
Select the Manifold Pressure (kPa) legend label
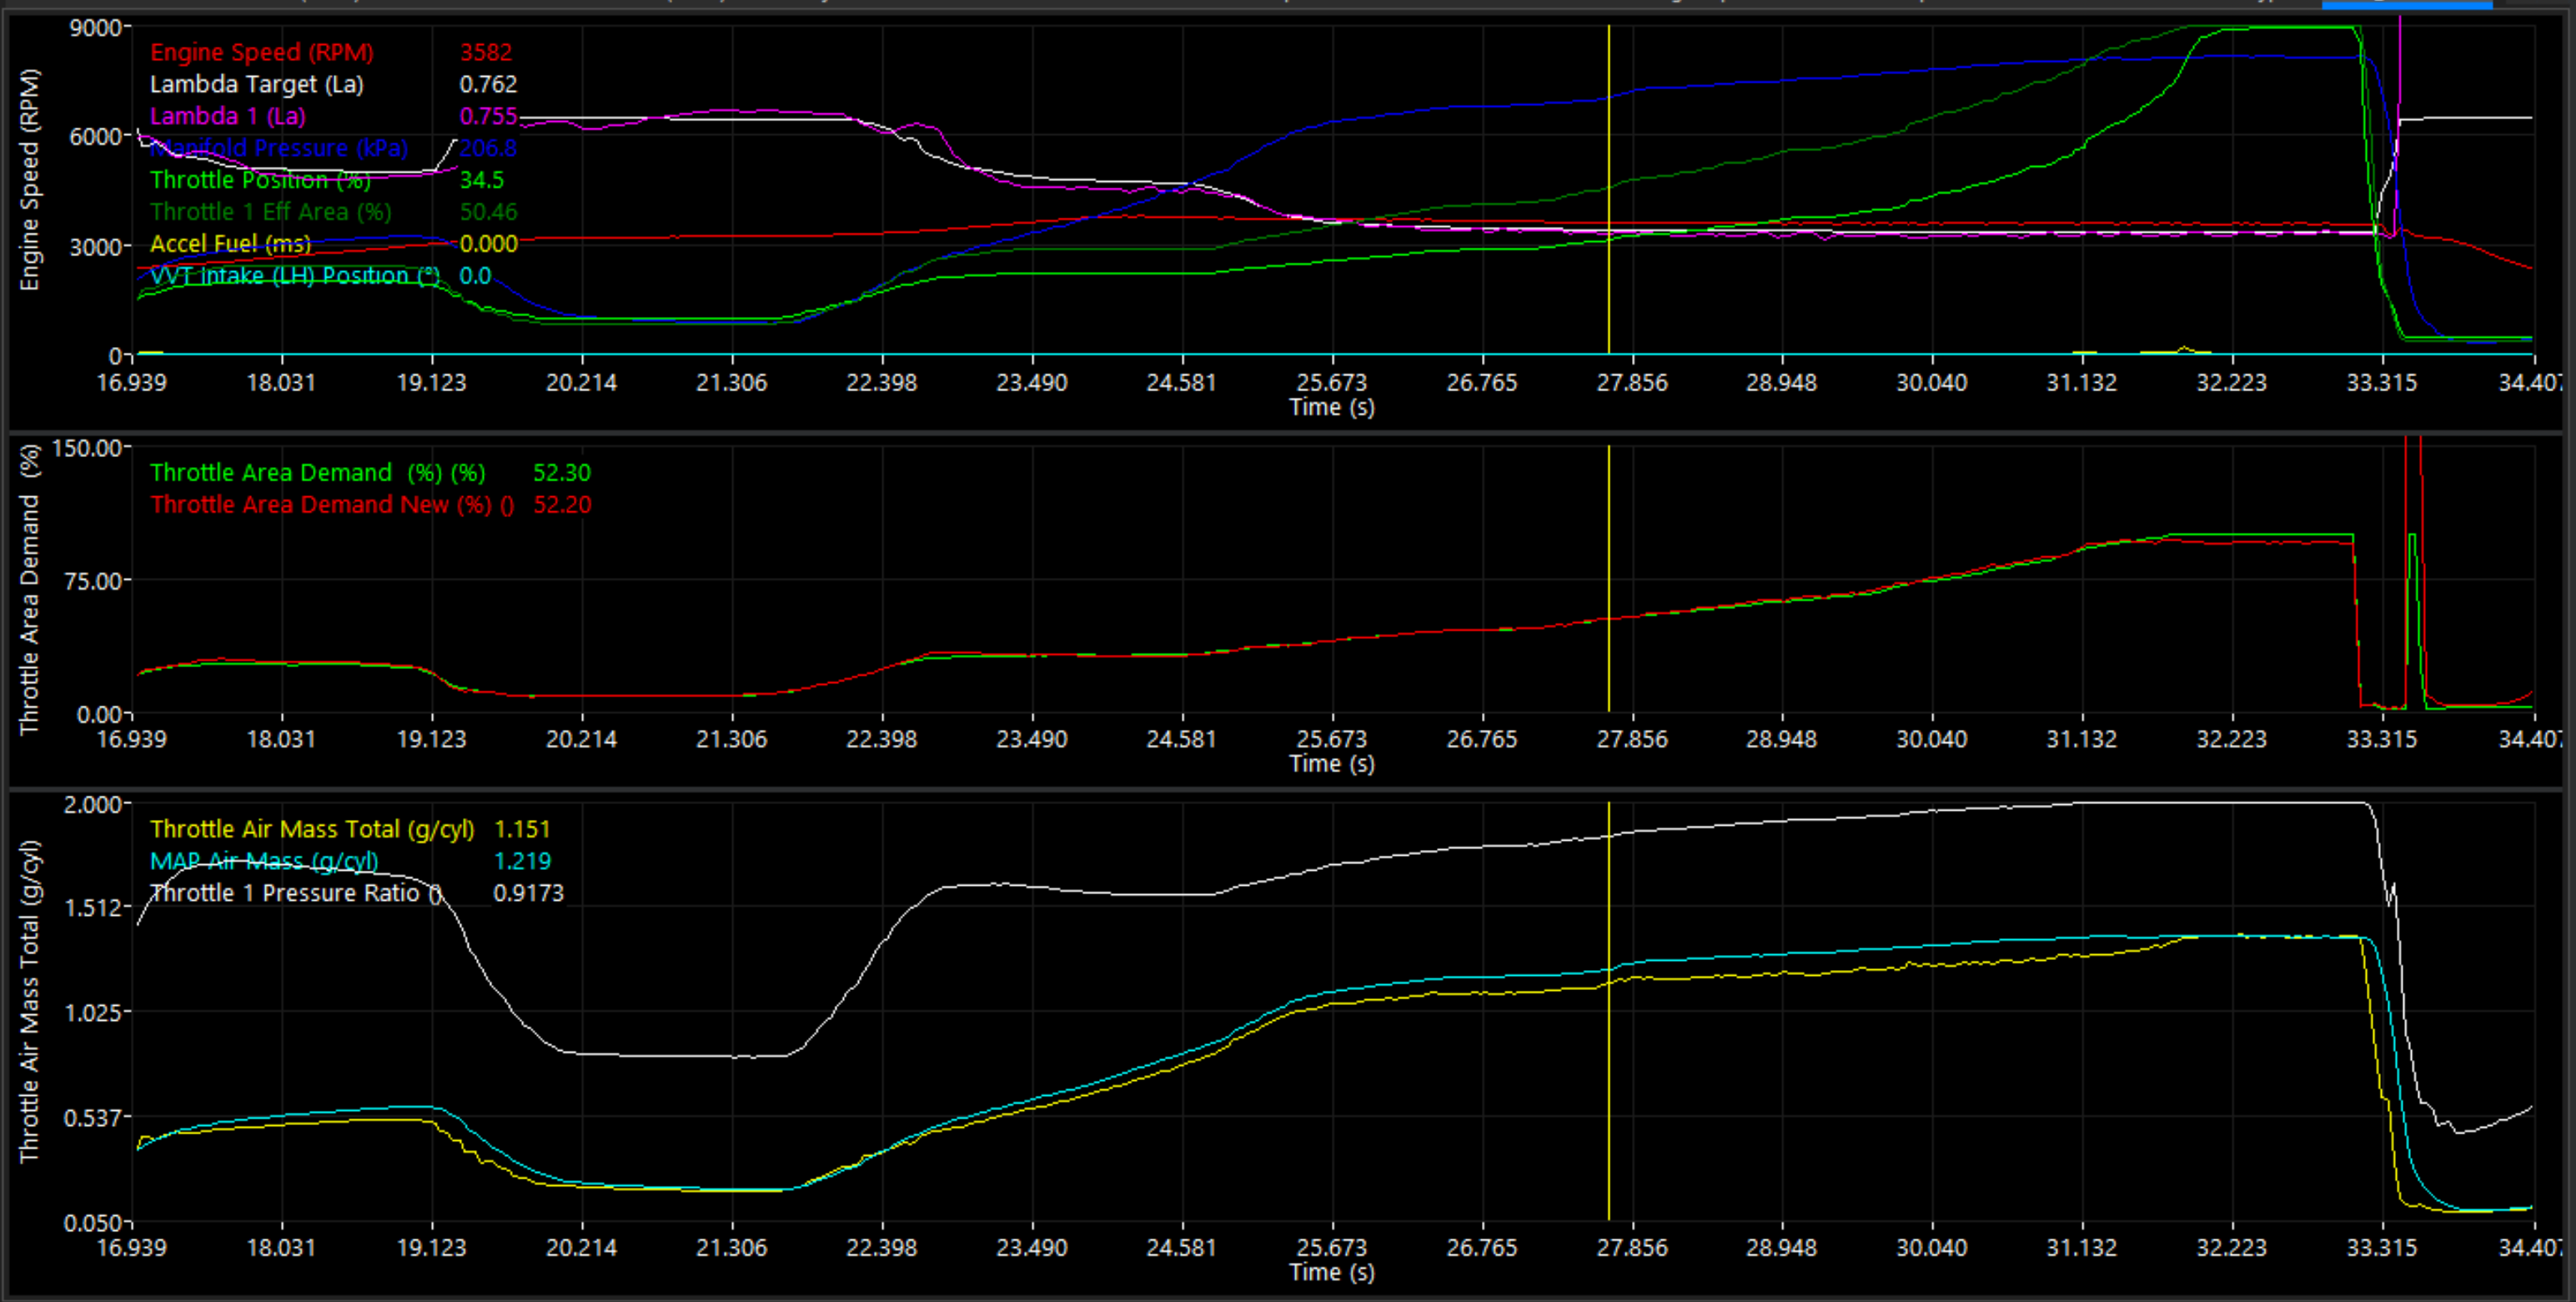click(279, 148)
